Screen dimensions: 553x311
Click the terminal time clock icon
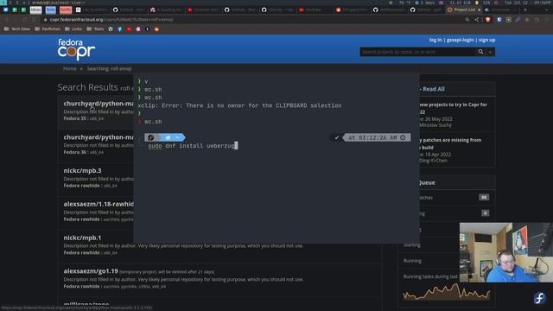pyautogui.click(x=403, y=137)
